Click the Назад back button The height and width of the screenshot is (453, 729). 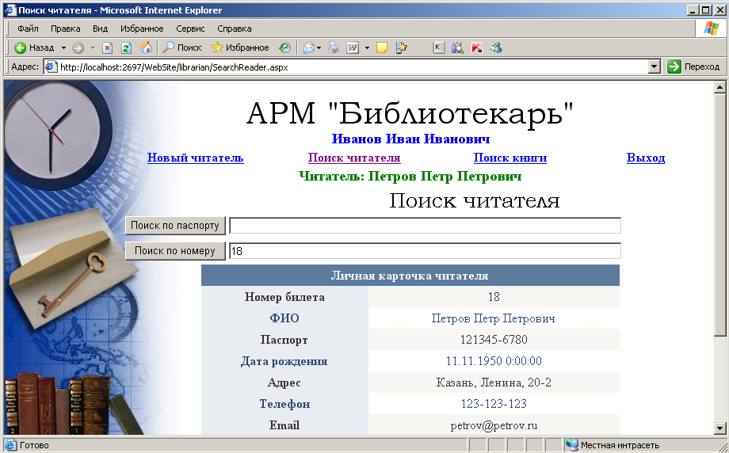(33, 48)
